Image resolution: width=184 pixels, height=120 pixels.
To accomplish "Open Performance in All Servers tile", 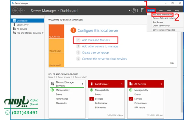I will [140, 103].
